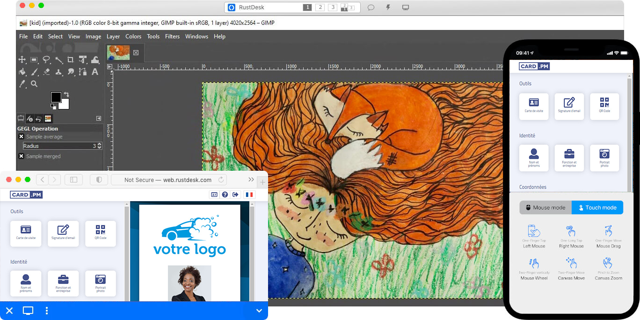Viewport: 640px width, 320px height.
Task: Switch to display 1 in RustDesk toolbar
Action: pyautogui.click(x=307, y=7)
